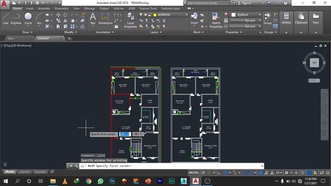Select the Rotate tool in Modify panel

pyautogui.click(x=66, y=15)
